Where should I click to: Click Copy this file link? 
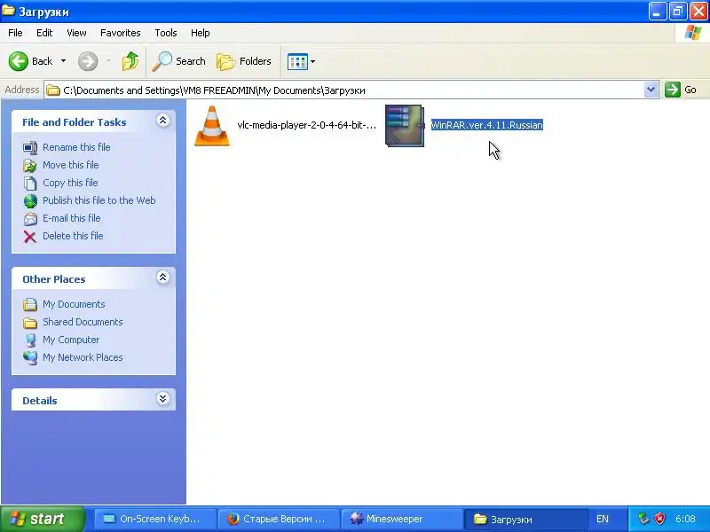pyautogui.click(x=70, y=183)
